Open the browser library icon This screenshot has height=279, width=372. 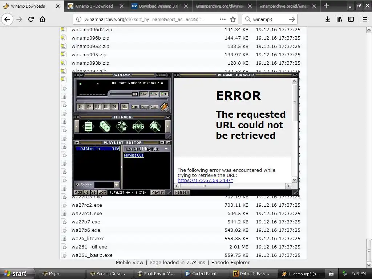pyautogui.click(x=339, y=19)
